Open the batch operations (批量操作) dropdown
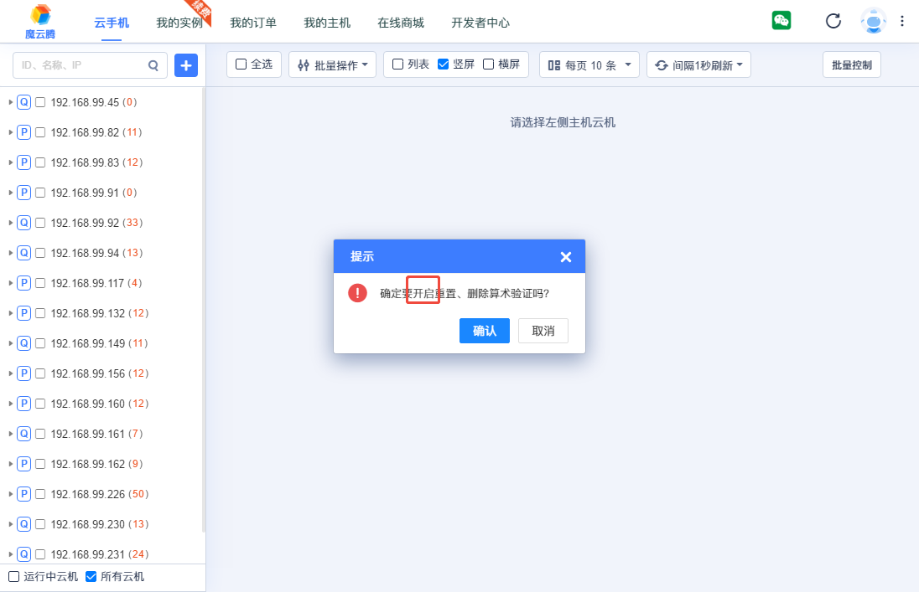The width and height of the screenshot is (919, 592). [x=332, y=64]
